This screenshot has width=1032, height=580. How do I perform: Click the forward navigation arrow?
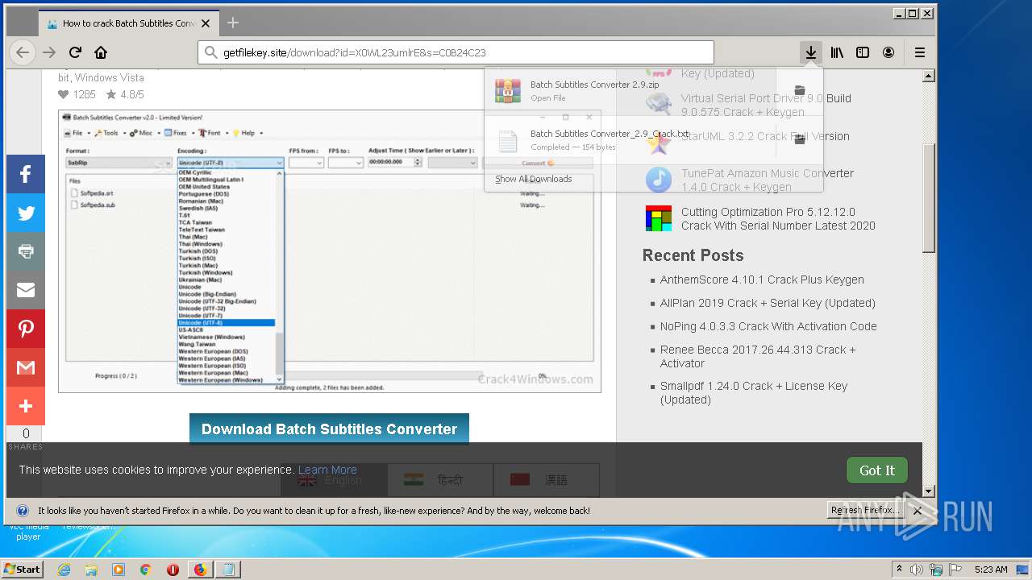(x=49, y=52)
